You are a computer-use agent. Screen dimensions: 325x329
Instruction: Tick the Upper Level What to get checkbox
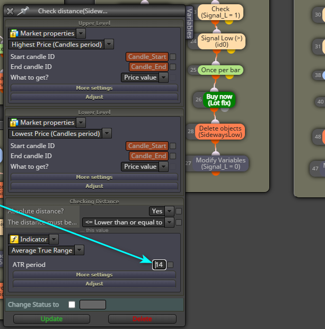pyautogui.click(x=173, y=77)
